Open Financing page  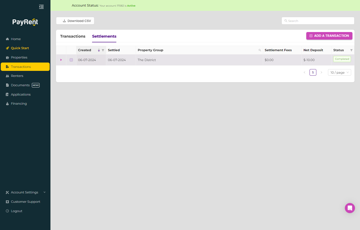pos(25,104)
